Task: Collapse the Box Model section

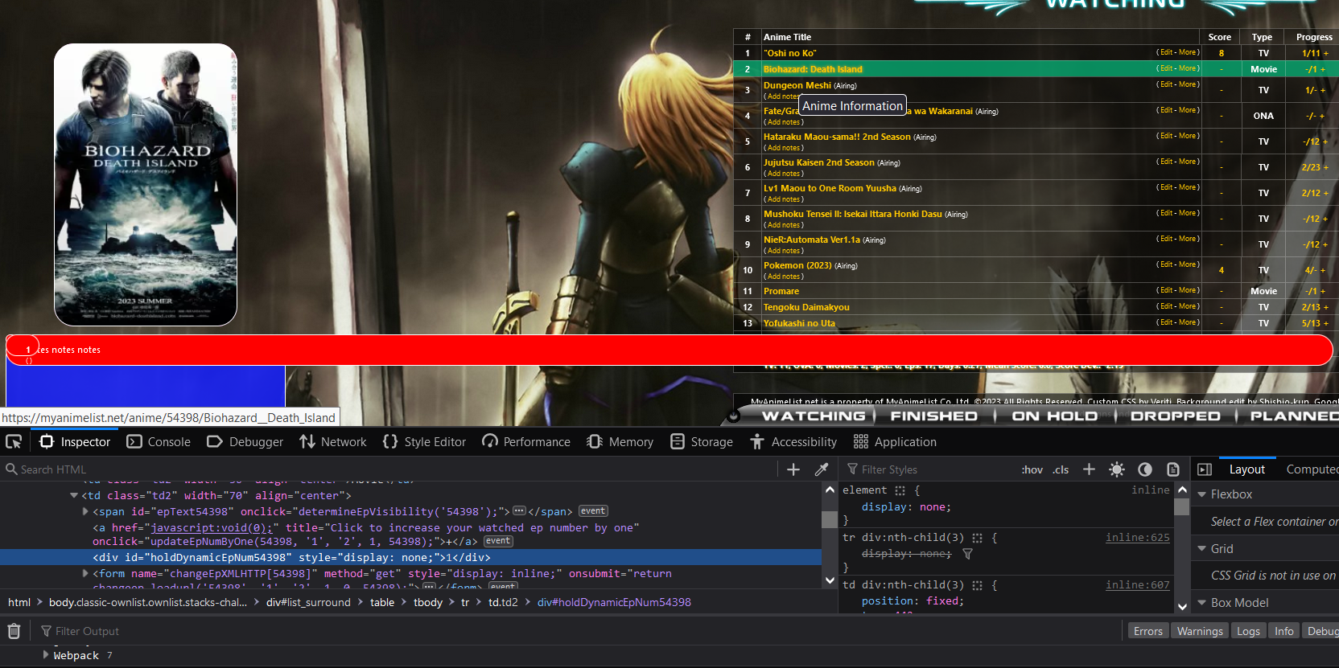Action: 1202,603
